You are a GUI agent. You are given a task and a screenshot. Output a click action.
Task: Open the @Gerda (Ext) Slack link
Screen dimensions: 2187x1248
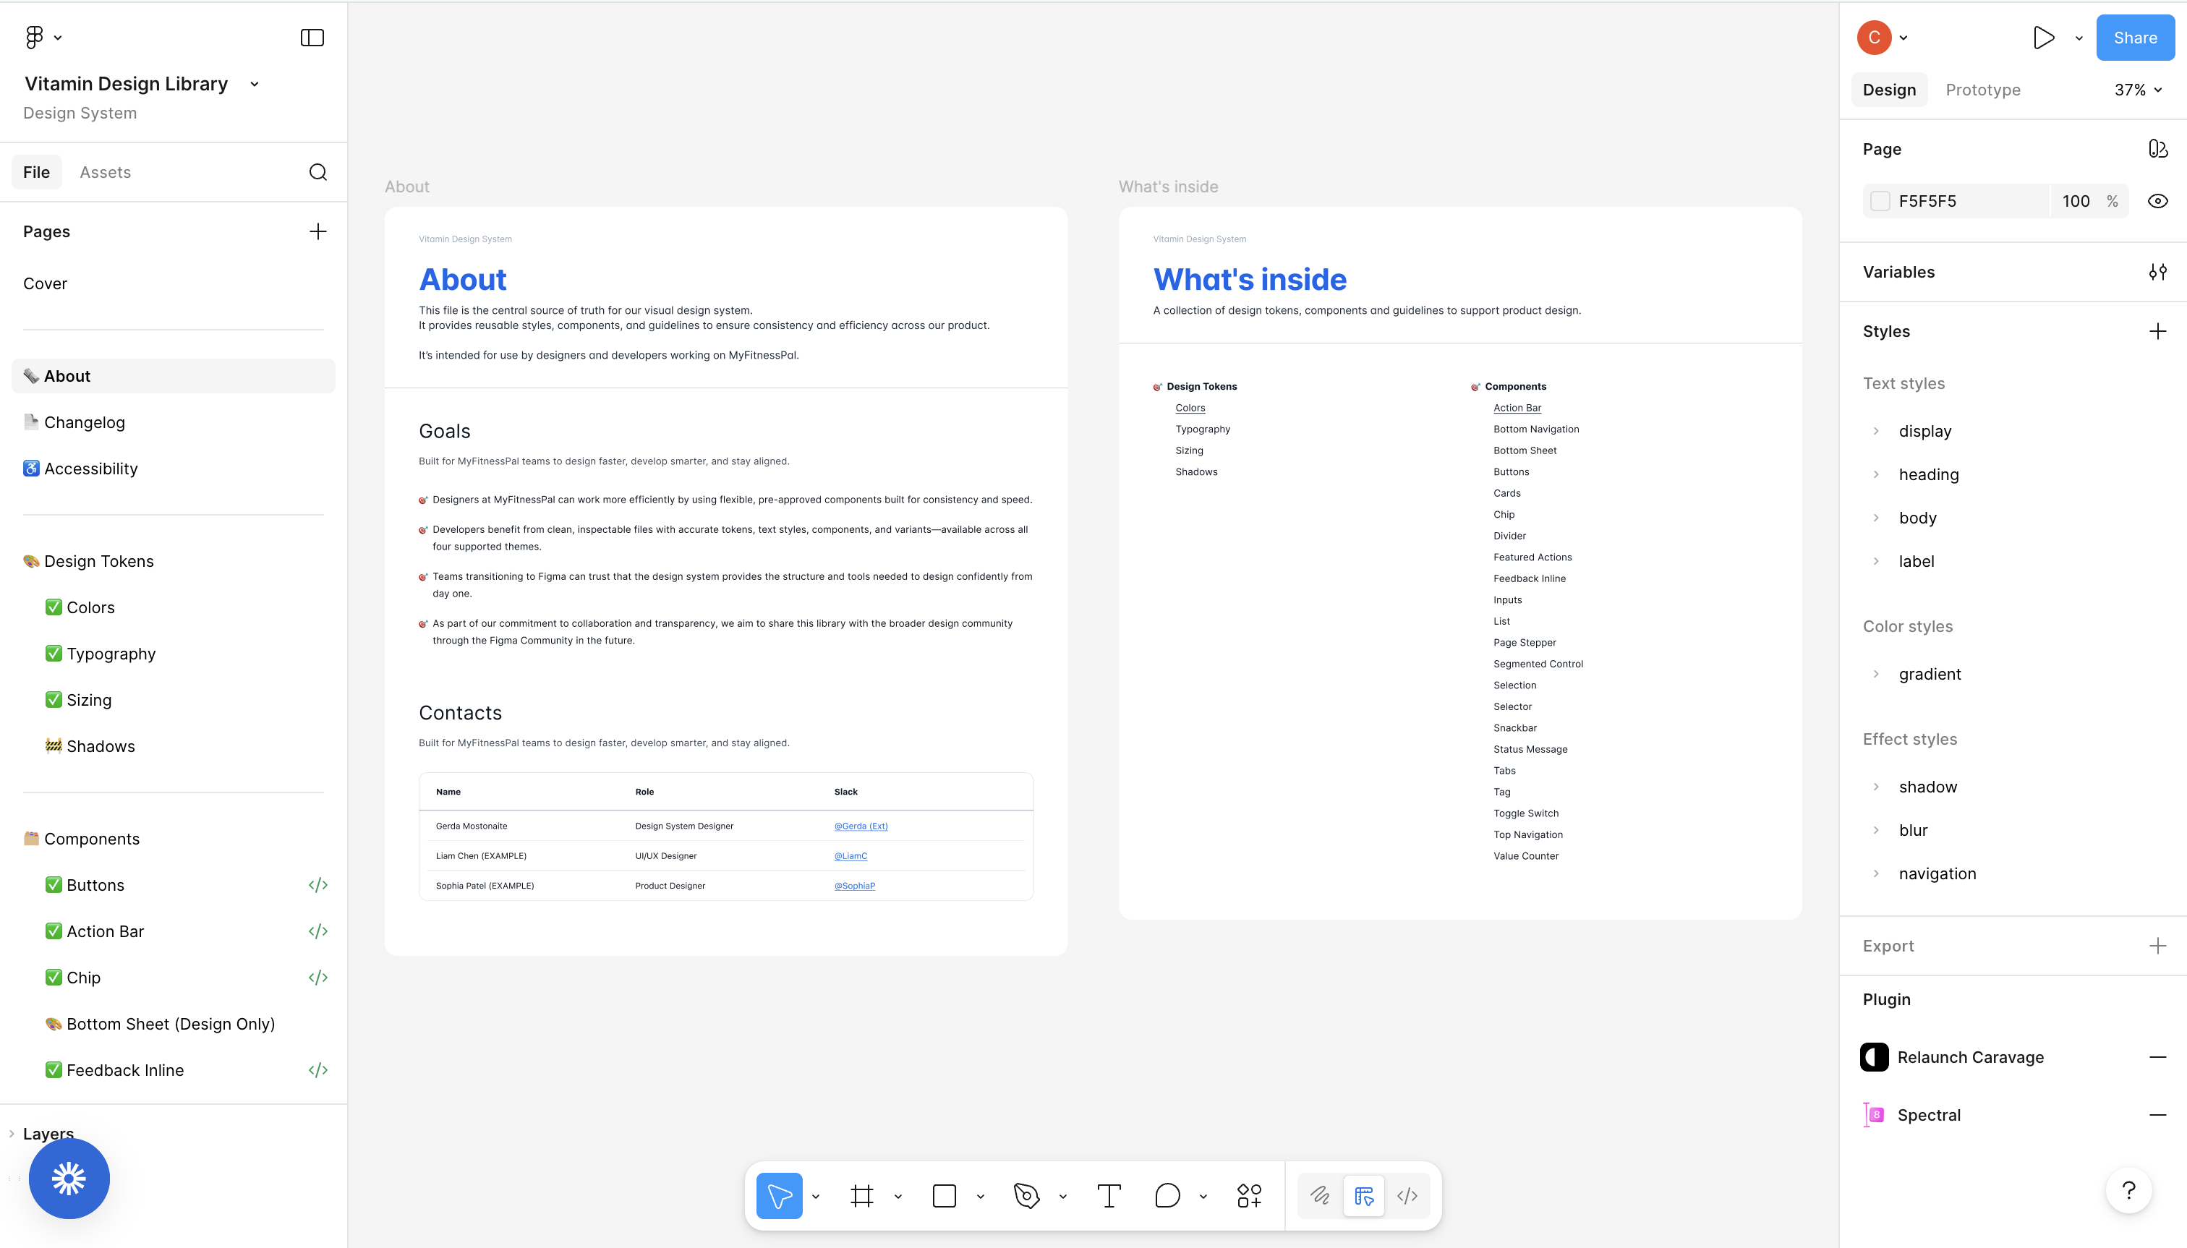860,826
